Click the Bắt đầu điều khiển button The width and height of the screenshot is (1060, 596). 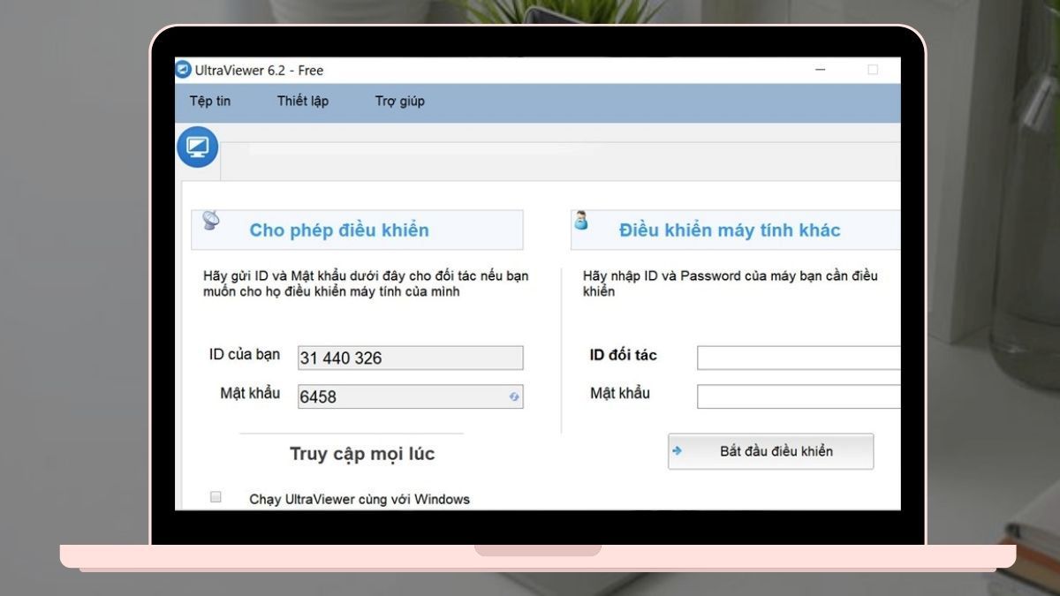pos(770,451)
